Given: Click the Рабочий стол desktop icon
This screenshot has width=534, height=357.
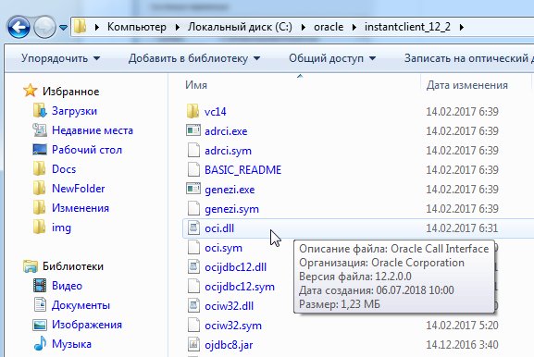Looking at the screenshot, I should [x=40, y=150].
